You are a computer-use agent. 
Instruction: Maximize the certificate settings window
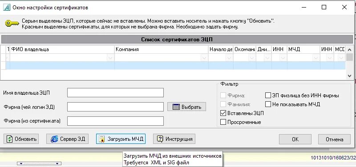(324, 7)
